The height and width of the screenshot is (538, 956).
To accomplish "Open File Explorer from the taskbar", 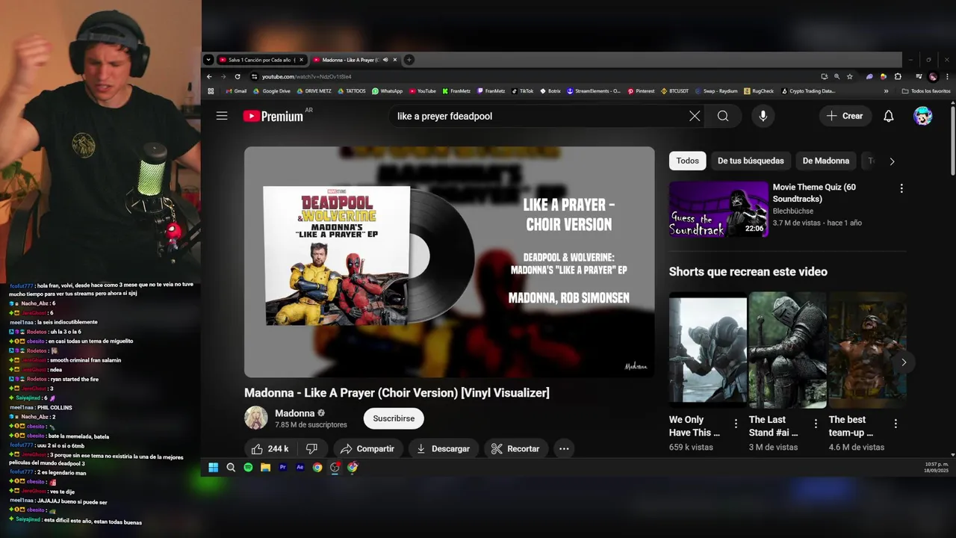I will pyautogui.click(x=265, y=467).
